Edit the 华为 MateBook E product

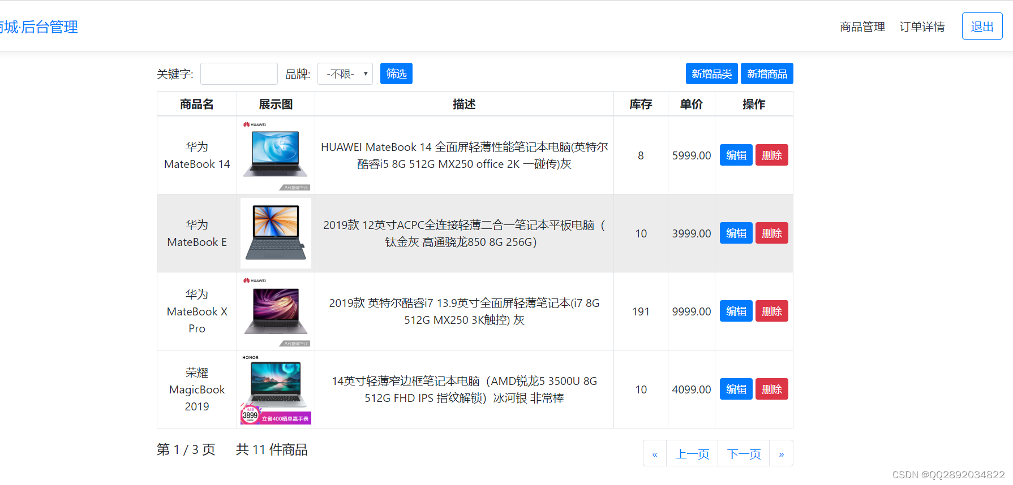[x=736, y=233]
